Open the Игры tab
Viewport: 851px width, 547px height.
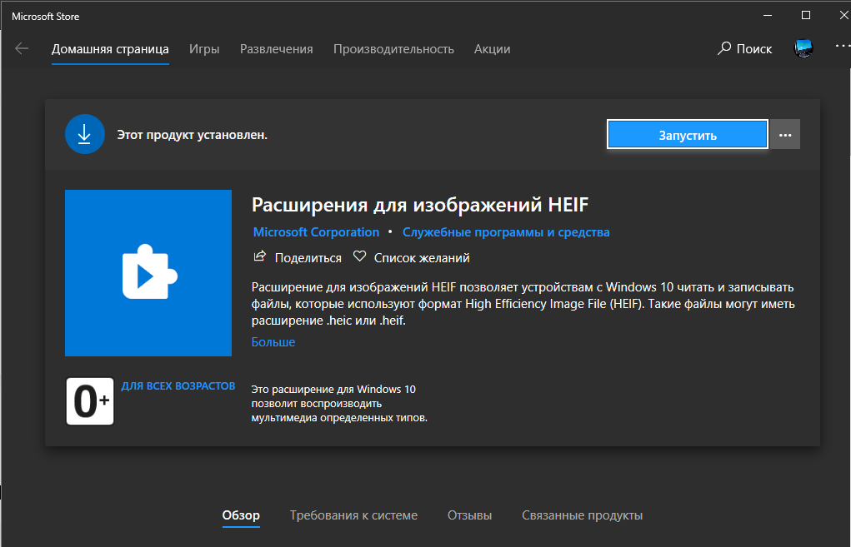pyautogui.click(x=204, y=49)
